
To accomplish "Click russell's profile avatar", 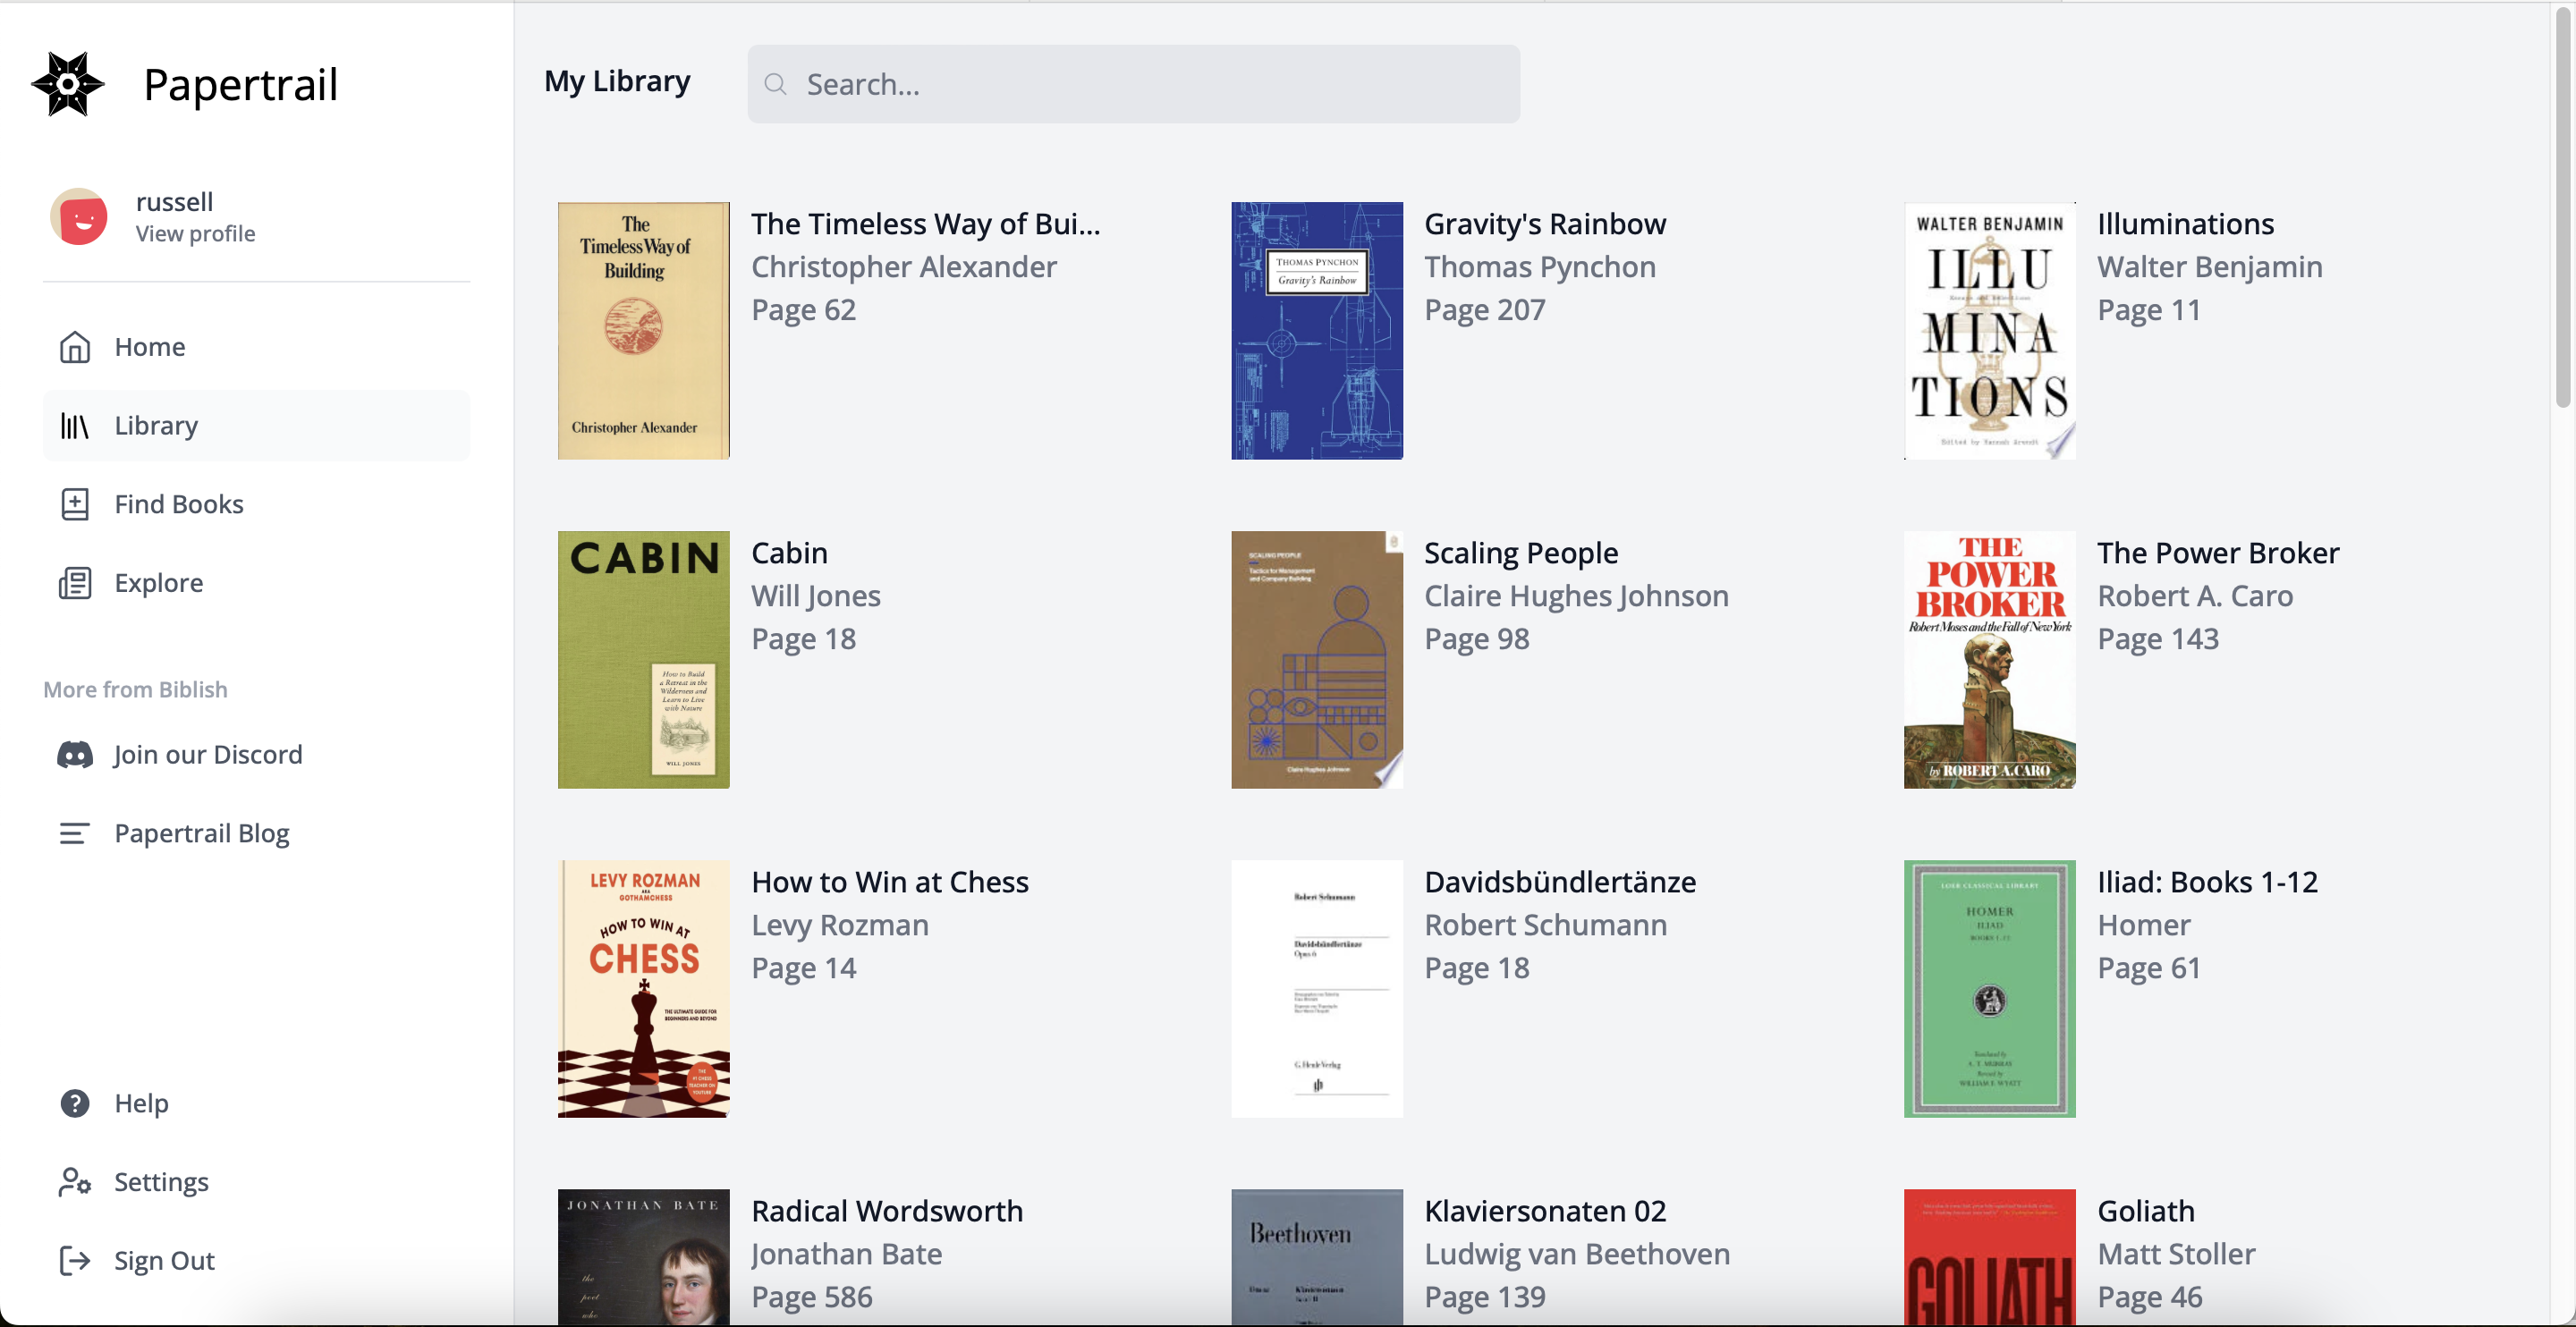I will pos(79,216).
